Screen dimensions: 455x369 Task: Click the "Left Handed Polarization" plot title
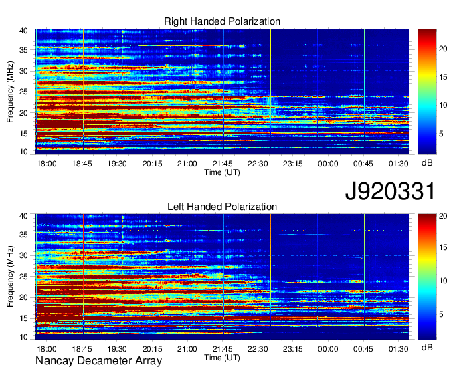coord(222,207)
